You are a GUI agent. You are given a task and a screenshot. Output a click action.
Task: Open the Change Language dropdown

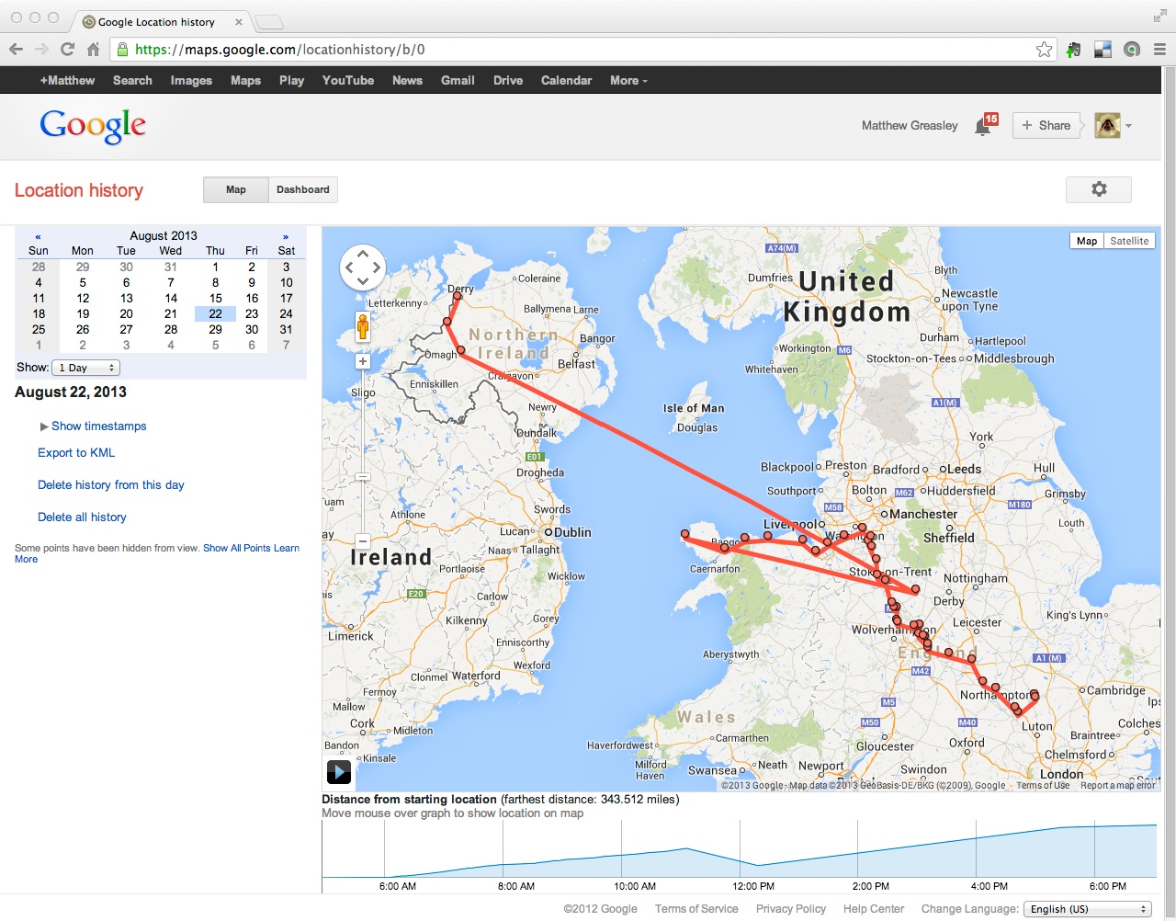click(x=1088, y=909)
